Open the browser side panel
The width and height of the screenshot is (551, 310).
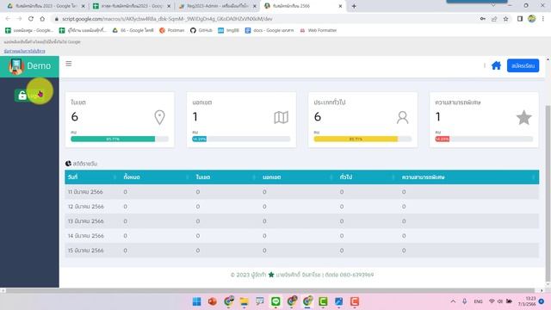pyautogui.click(x=520, y=19)
